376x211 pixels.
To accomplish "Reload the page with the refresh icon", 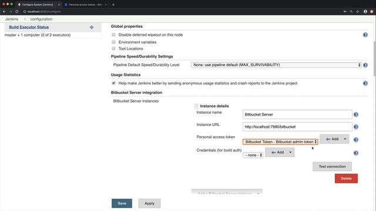I will pos(17,12).
